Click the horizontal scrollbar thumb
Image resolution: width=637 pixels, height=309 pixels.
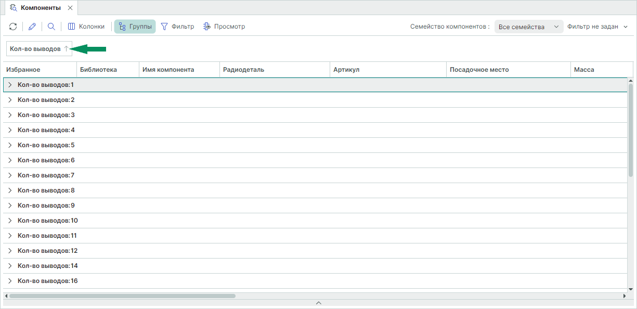click(122, 296)
